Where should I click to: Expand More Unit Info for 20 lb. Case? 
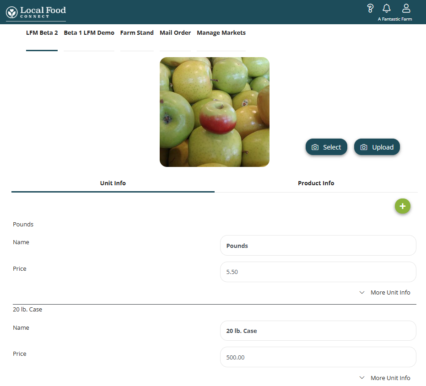385,378
